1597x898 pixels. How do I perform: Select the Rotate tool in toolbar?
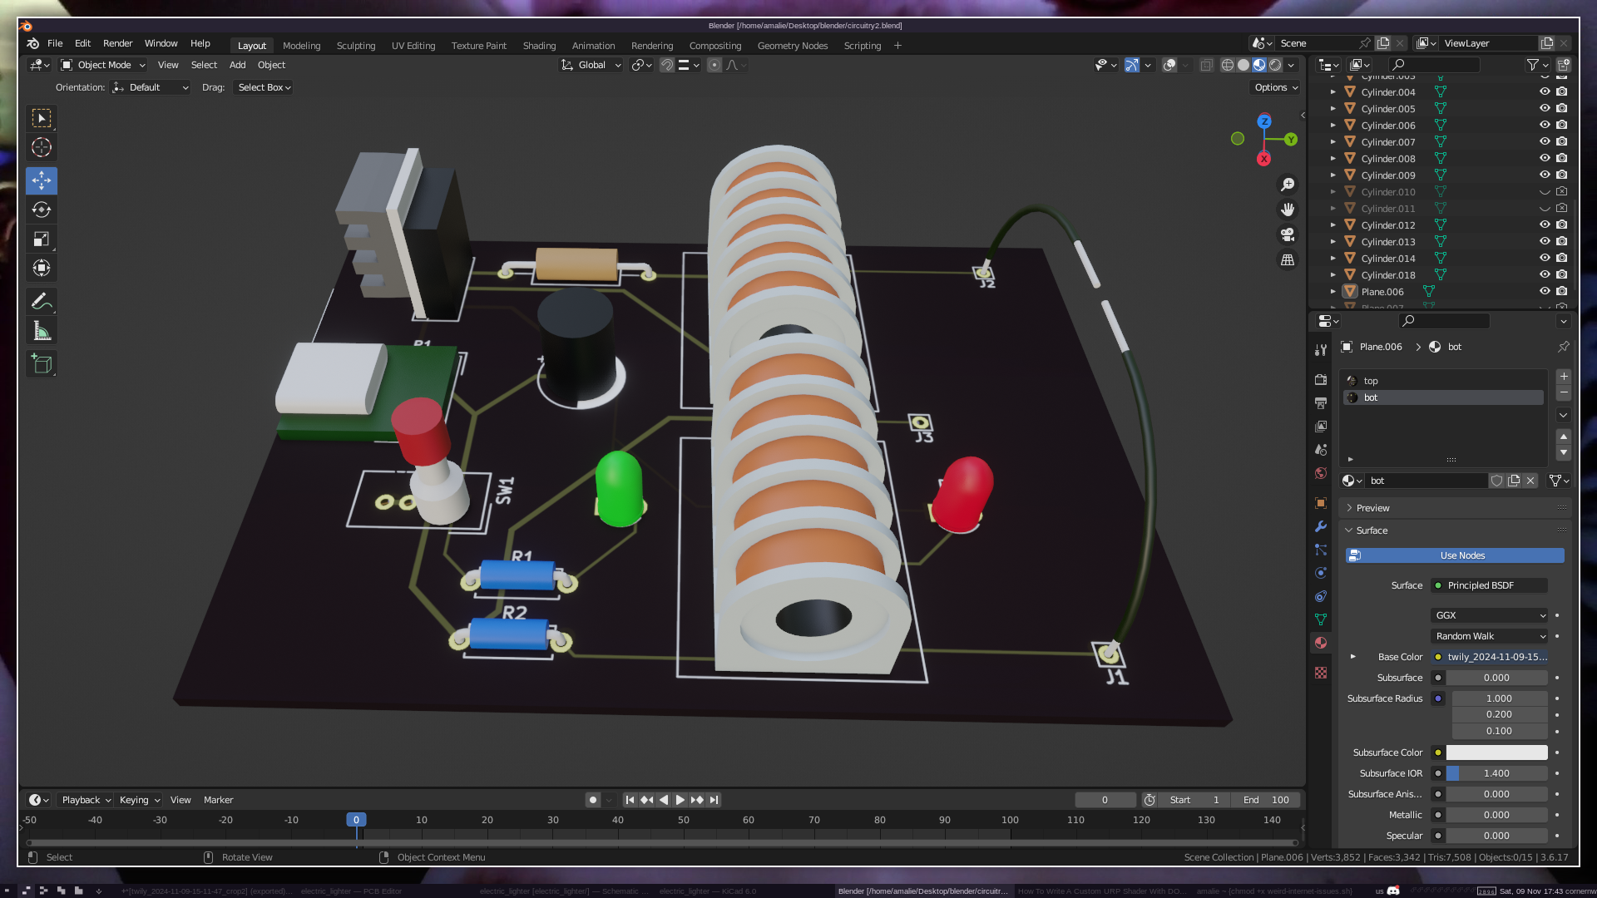pos(42,210)
